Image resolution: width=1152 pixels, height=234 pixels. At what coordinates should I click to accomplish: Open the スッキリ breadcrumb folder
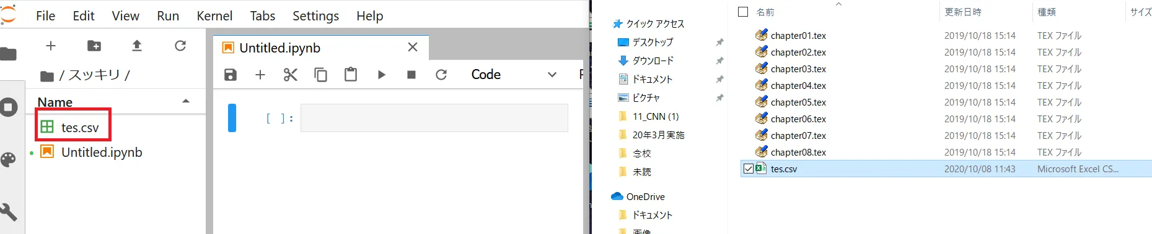[x=94, y=75]
